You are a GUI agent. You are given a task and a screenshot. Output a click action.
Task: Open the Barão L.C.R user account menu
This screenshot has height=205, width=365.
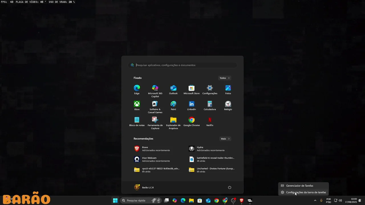coord(144,187)
